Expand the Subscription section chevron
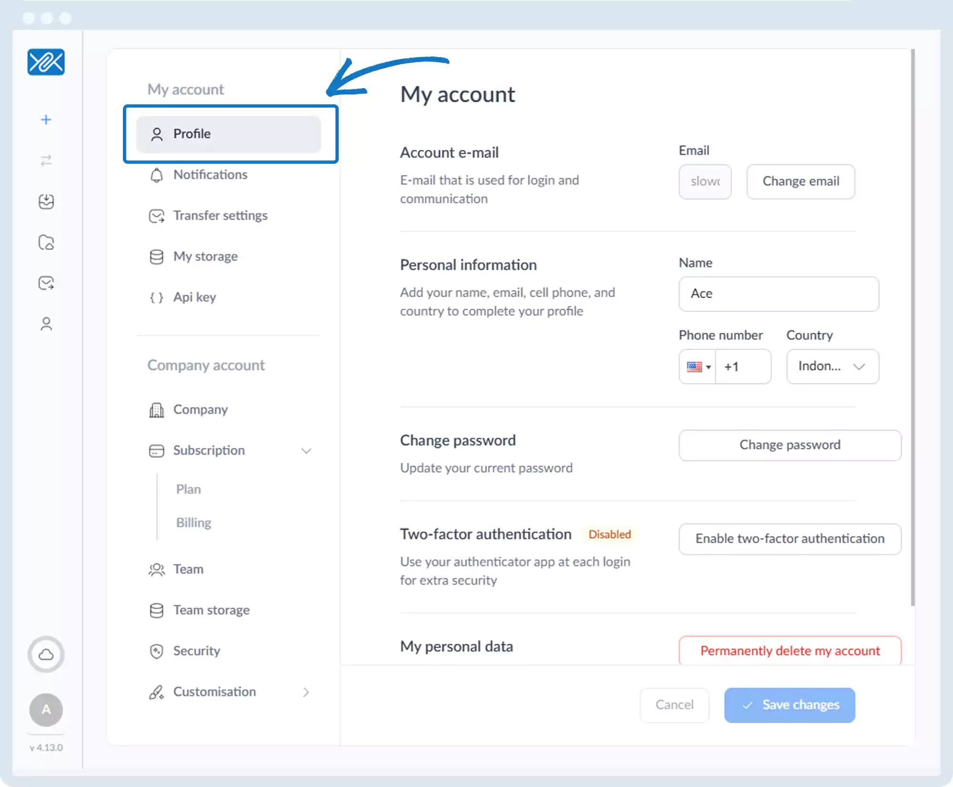The height and width of the screenshot is (787, 953). coord(306,450)
